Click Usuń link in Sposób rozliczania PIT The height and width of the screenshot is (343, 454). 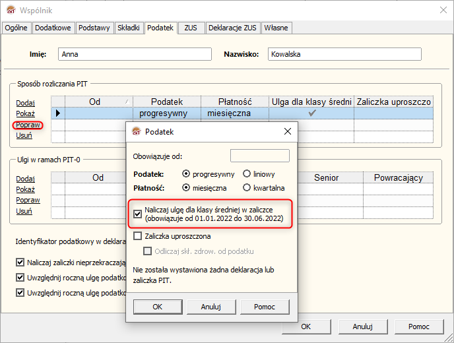click(x=24, y=135)
